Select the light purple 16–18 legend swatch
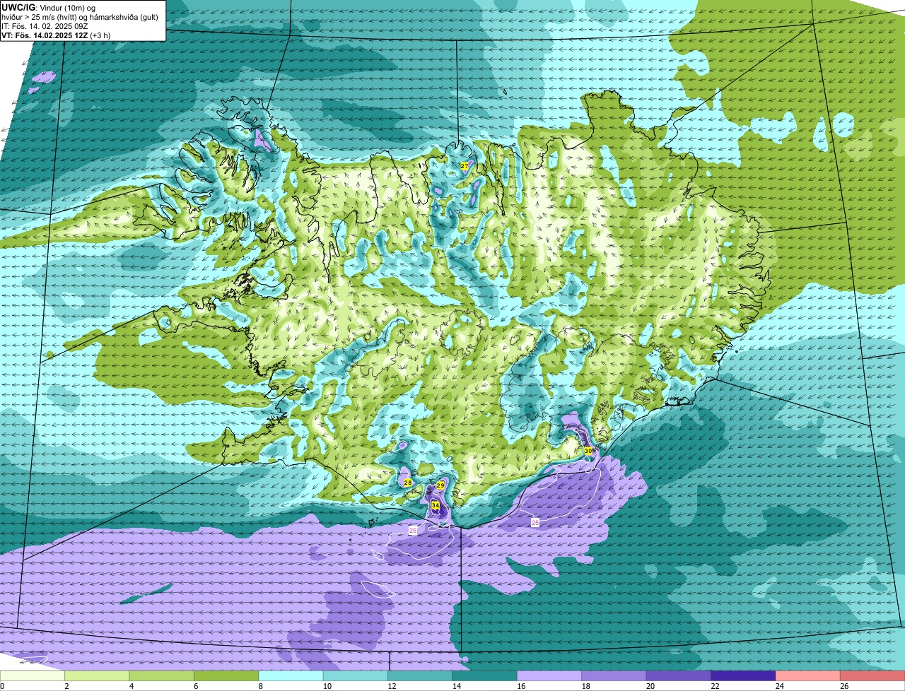 pyautogui.click(x=549, y=676)
